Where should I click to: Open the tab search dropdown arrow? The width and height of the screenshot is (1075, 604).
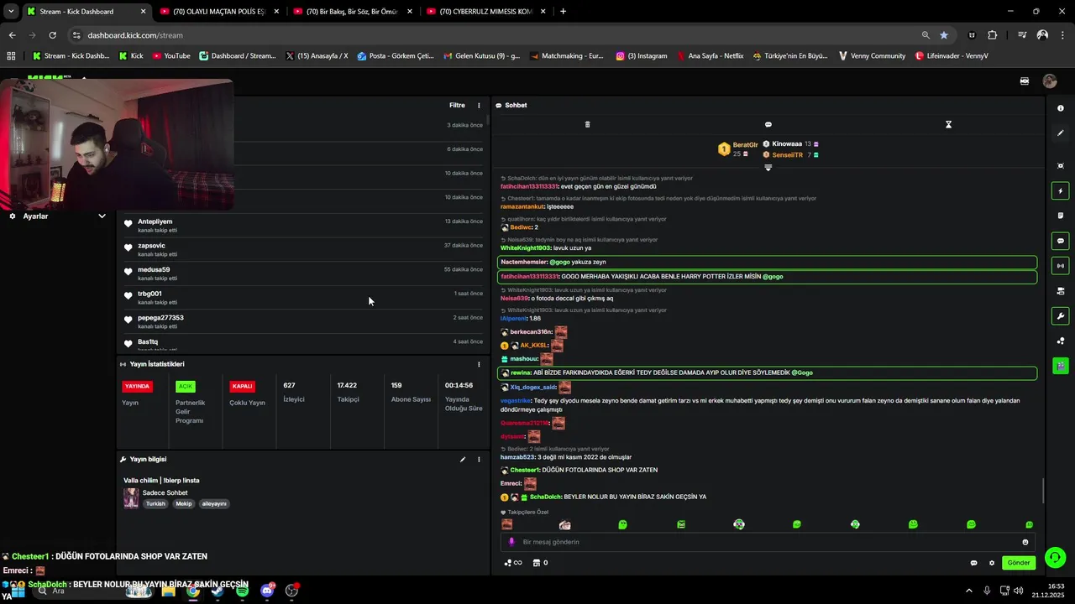10,12
